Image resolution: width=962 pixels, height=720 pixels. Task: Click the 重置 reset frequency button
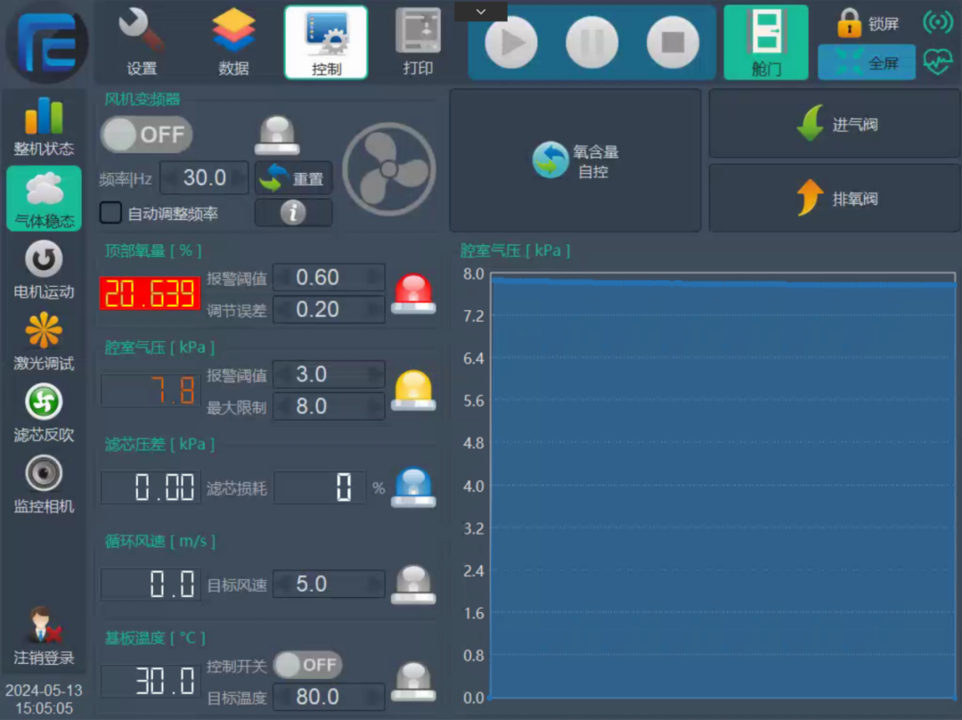(x=293, y=178)
